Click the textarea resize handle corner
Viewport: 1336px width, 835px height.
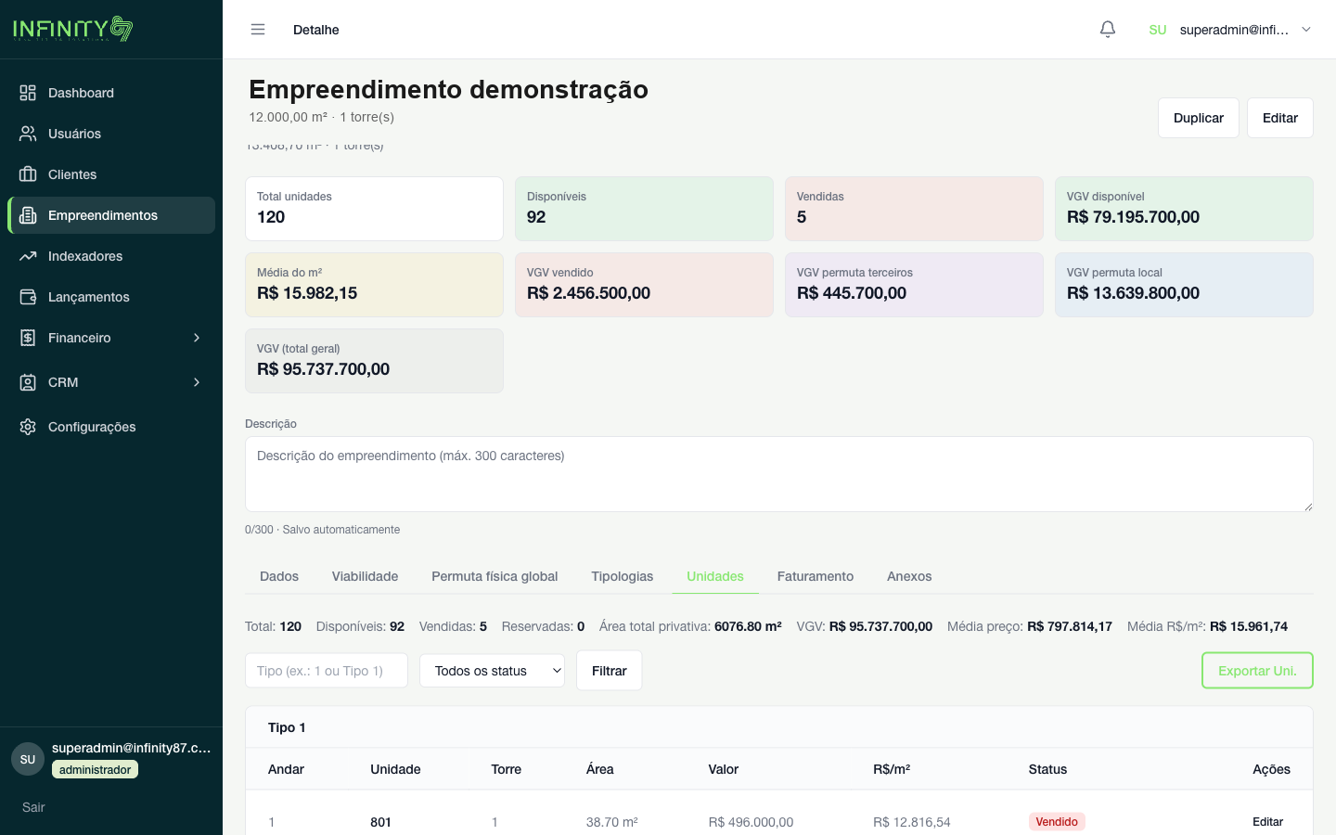pos(1308,507)
